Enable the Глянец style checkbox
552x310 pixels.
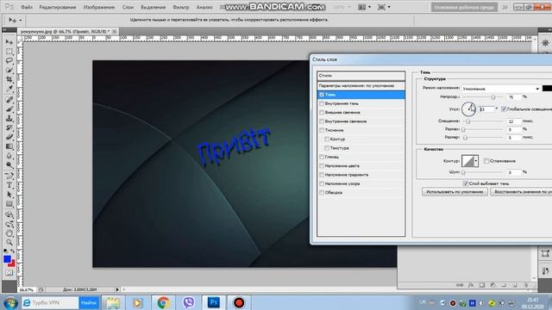coord(322,157)
